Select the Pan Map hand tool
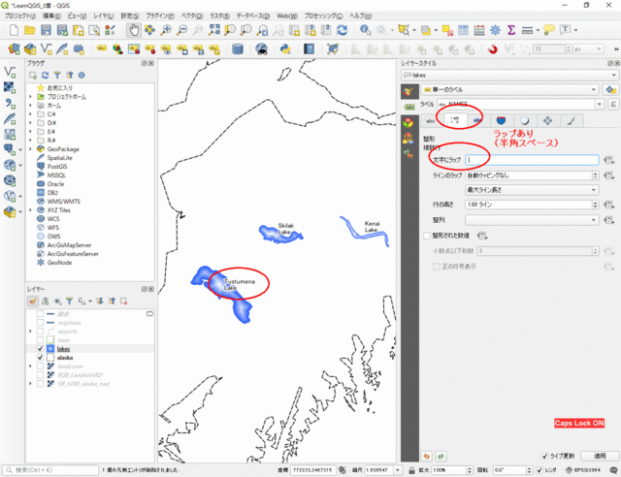The width and height of the screenshot is (621, 477). click(x=134, y=30)
